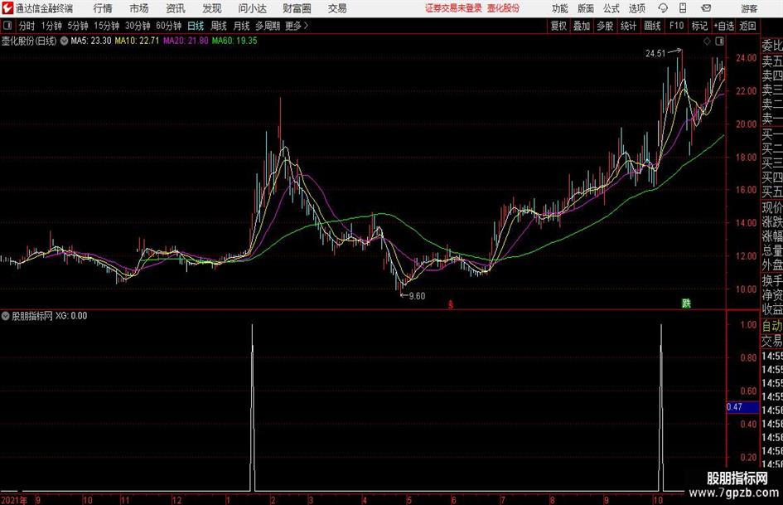This screenshot has width=783, height=505.
Task: Click the 换手 row in side panel
Action: pos(772,280)
